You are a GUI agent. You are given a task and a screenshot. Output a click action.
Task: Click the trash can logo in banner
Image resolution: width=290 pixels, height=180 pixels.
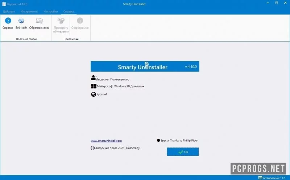(147, 66)
